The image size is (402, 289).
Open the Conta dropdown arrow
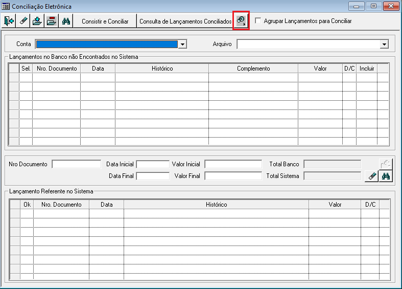click(x=182, y=44)
